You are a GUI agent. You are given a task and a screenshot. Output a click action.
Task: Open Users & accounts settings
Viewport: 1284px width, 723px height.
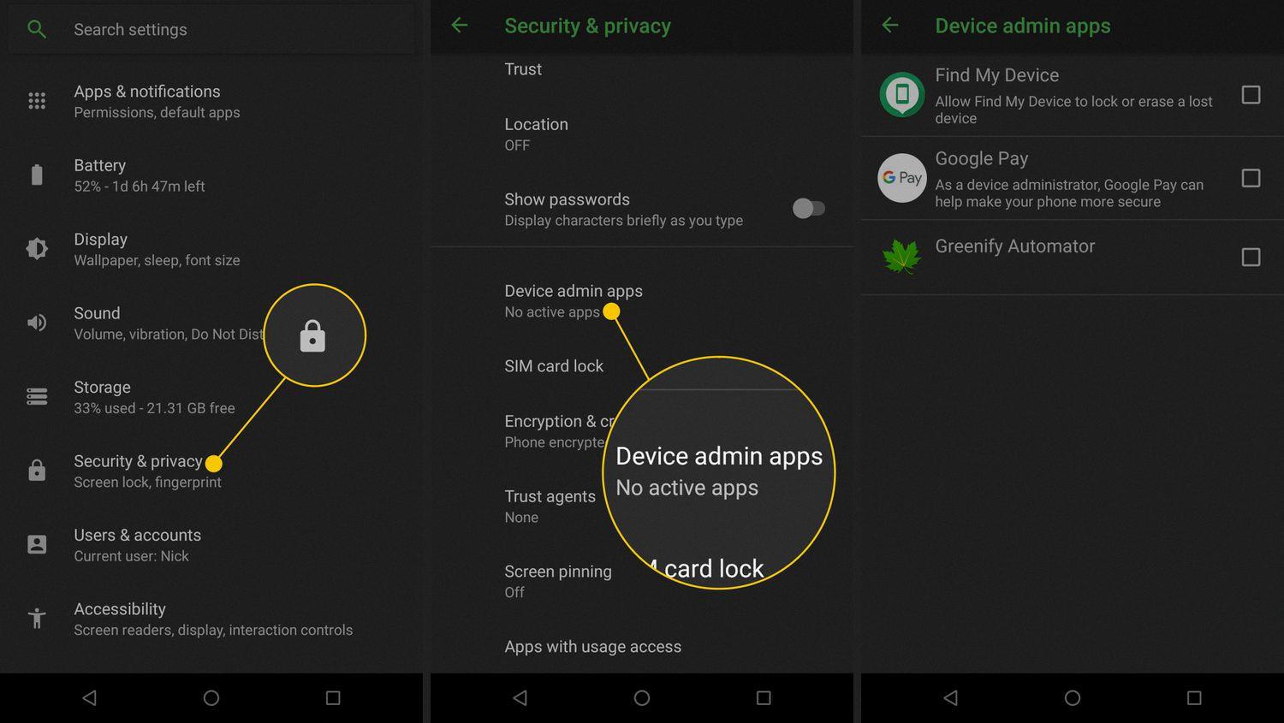(x=138, y=544)
